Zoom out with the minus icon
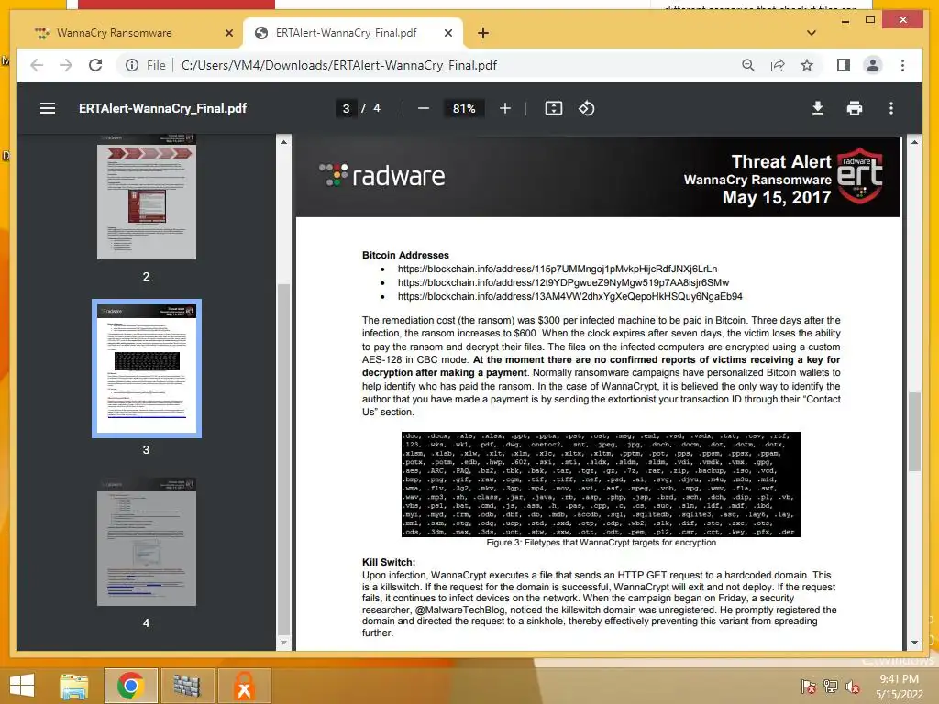Viewport: 939px width, 704px height. coord(424,108)
